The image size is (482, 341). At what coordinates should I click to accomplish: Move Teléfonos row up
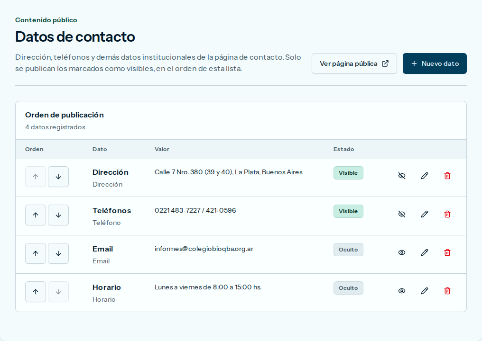[x=36, y=215]
